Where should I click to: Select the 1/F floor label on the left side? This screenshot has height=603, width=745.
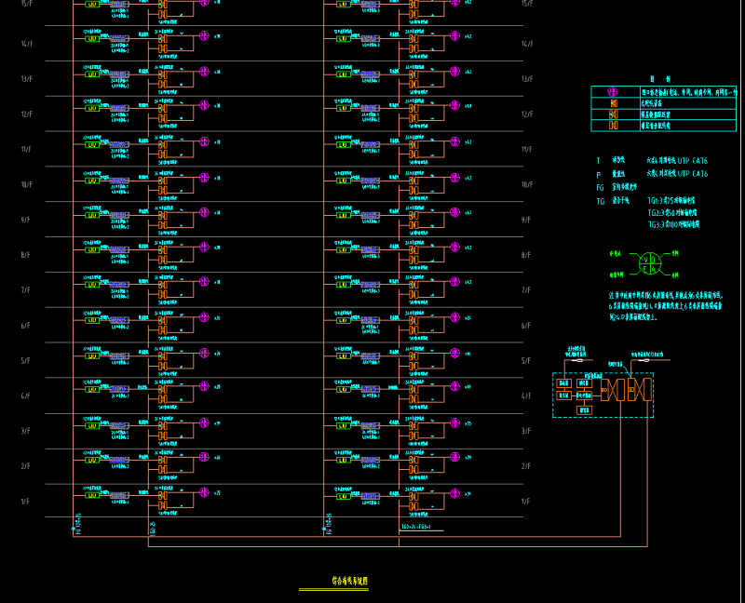tap(26, 502)
